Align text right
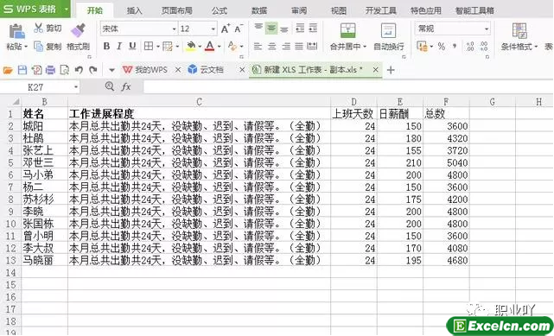The image size is (554, 336). [285, 47]
